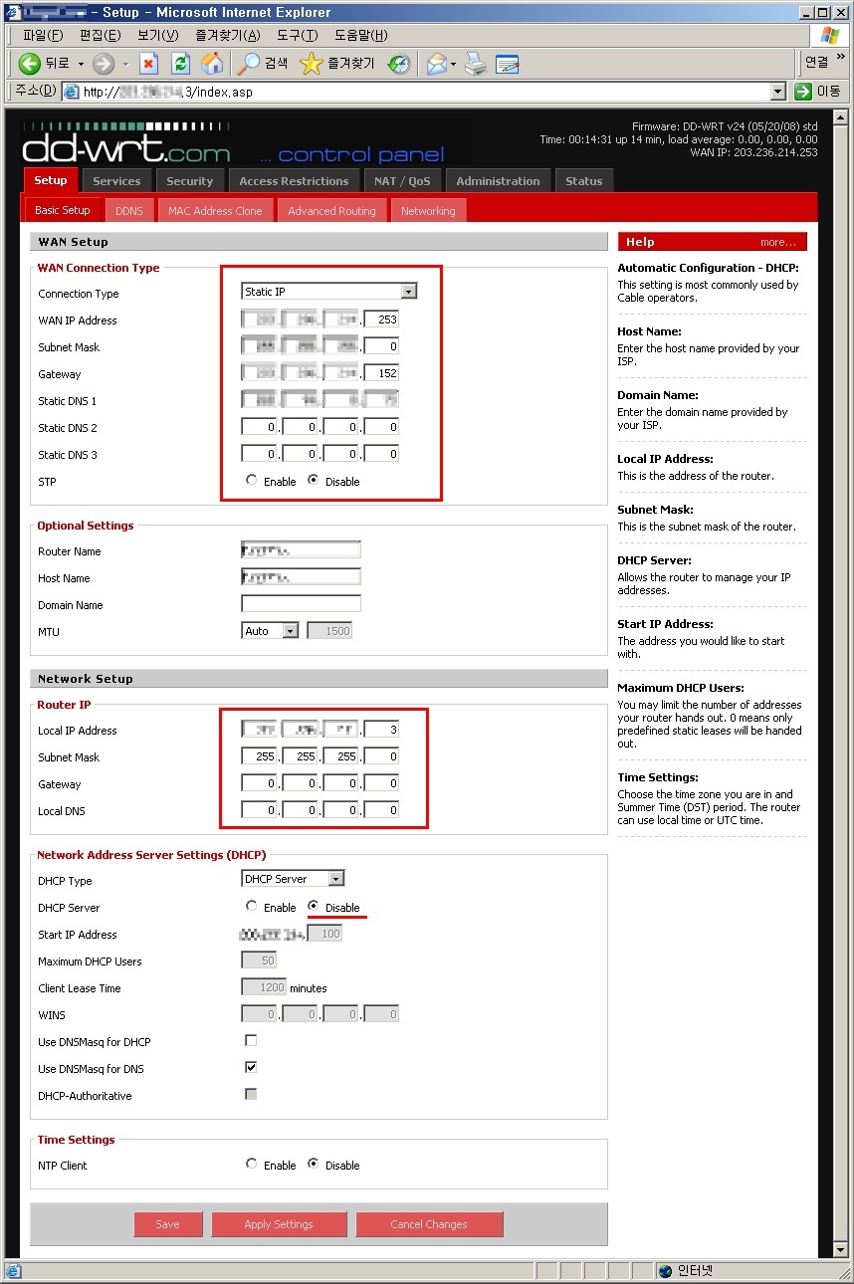Open the NAT / QoS tab

click(x=402, y=181)
